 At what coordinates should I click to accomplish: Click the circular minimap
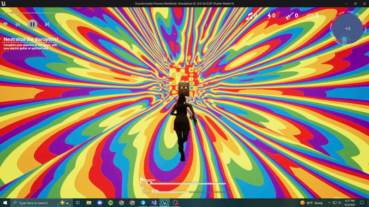(348, 29)
